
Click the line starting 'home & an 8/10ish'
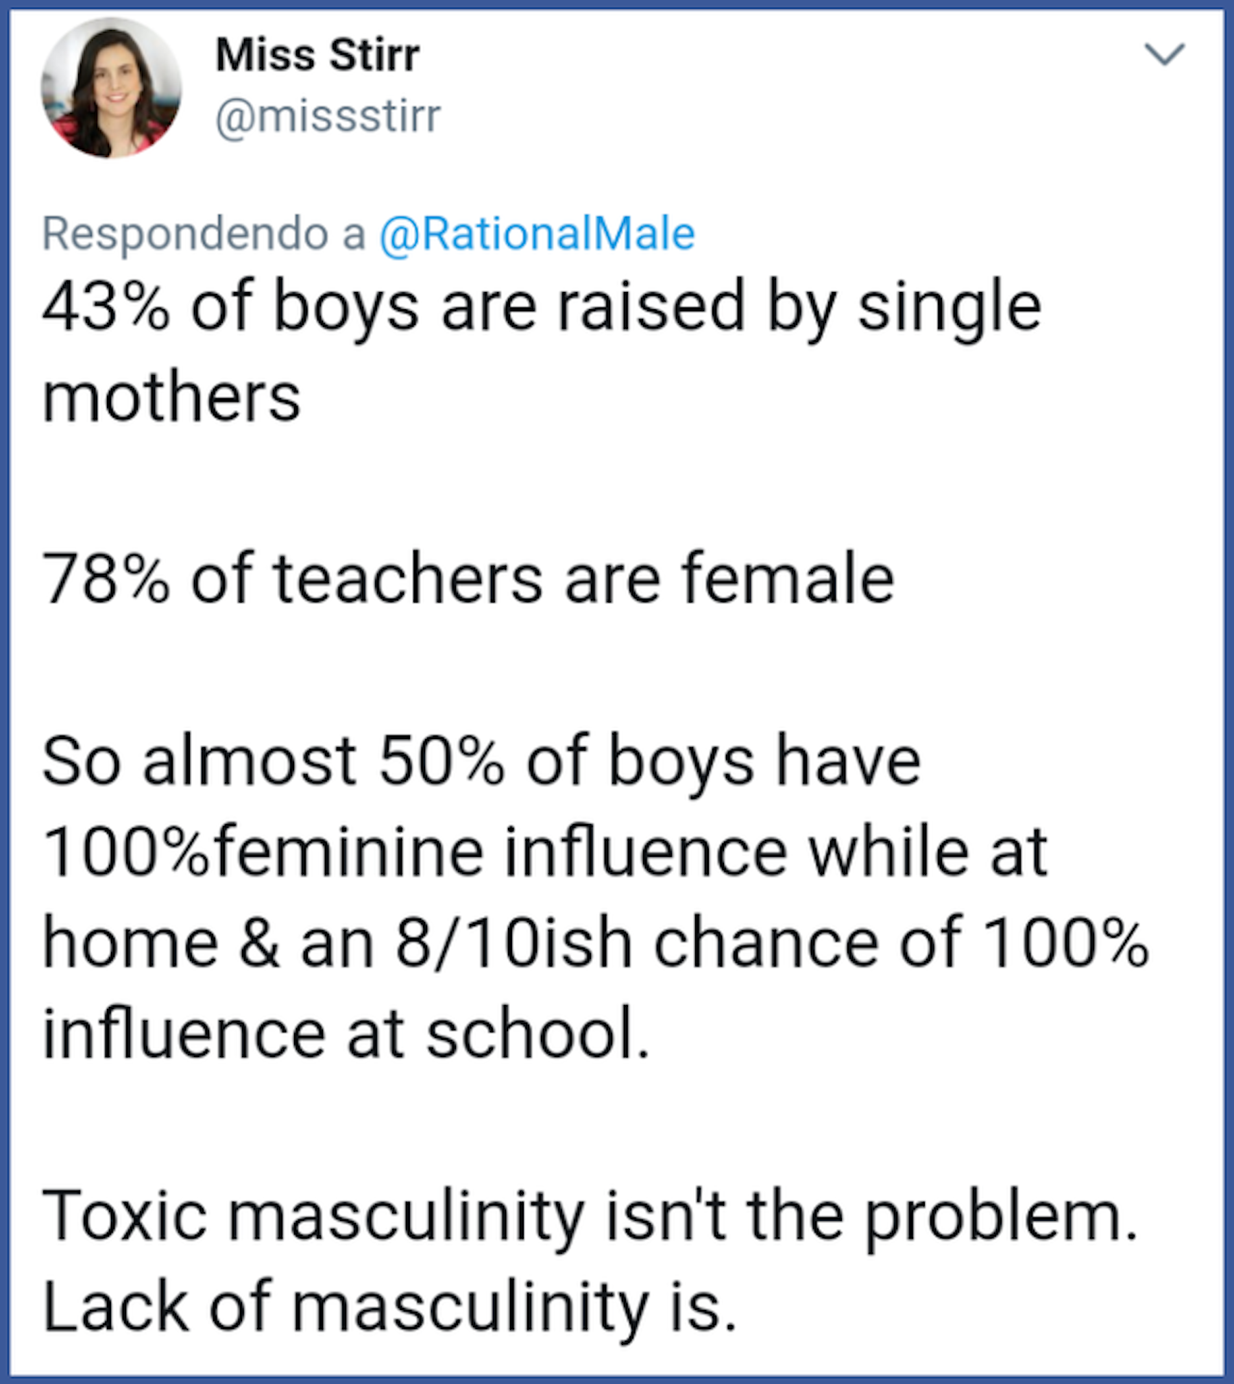(595, 943)
